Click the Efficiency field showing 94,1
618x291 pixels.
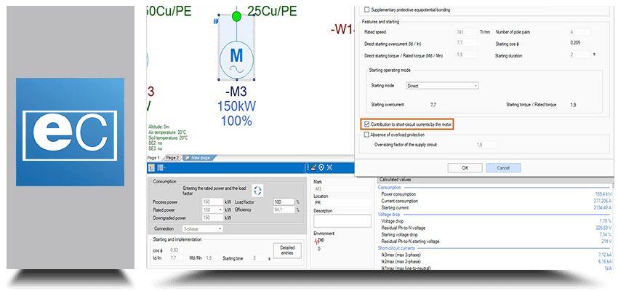pyautogui.click(x=284, y=210)
